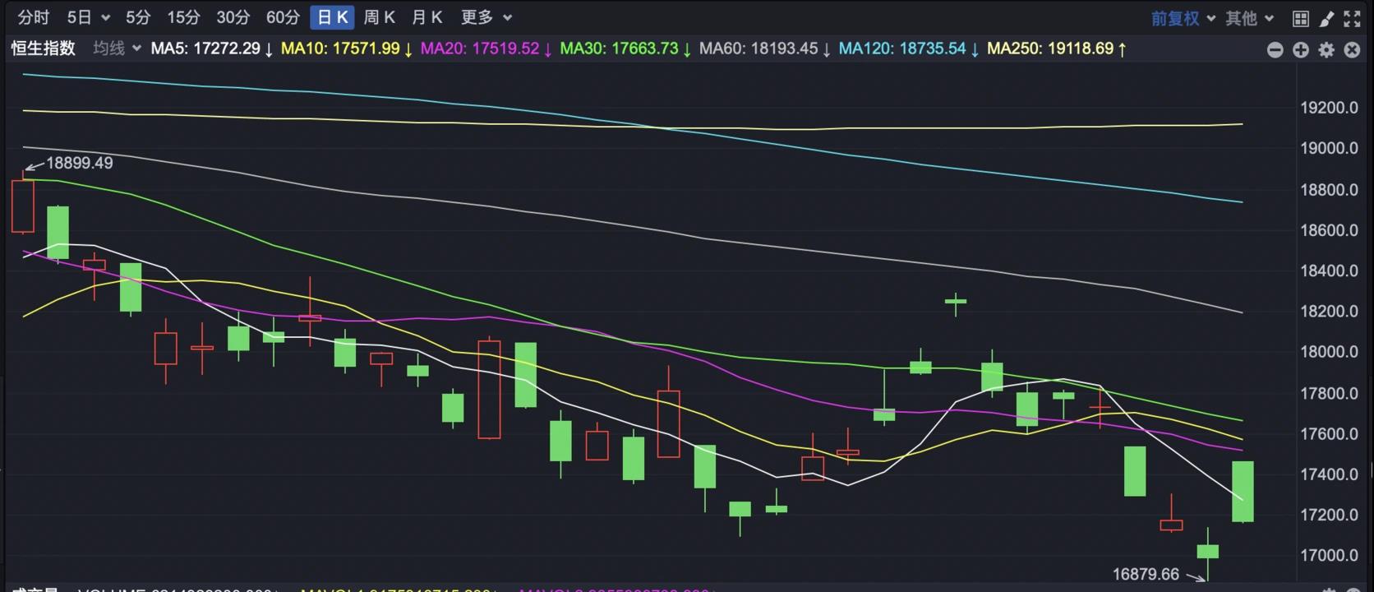Choose the 15分 timeframe

[183, 17]
